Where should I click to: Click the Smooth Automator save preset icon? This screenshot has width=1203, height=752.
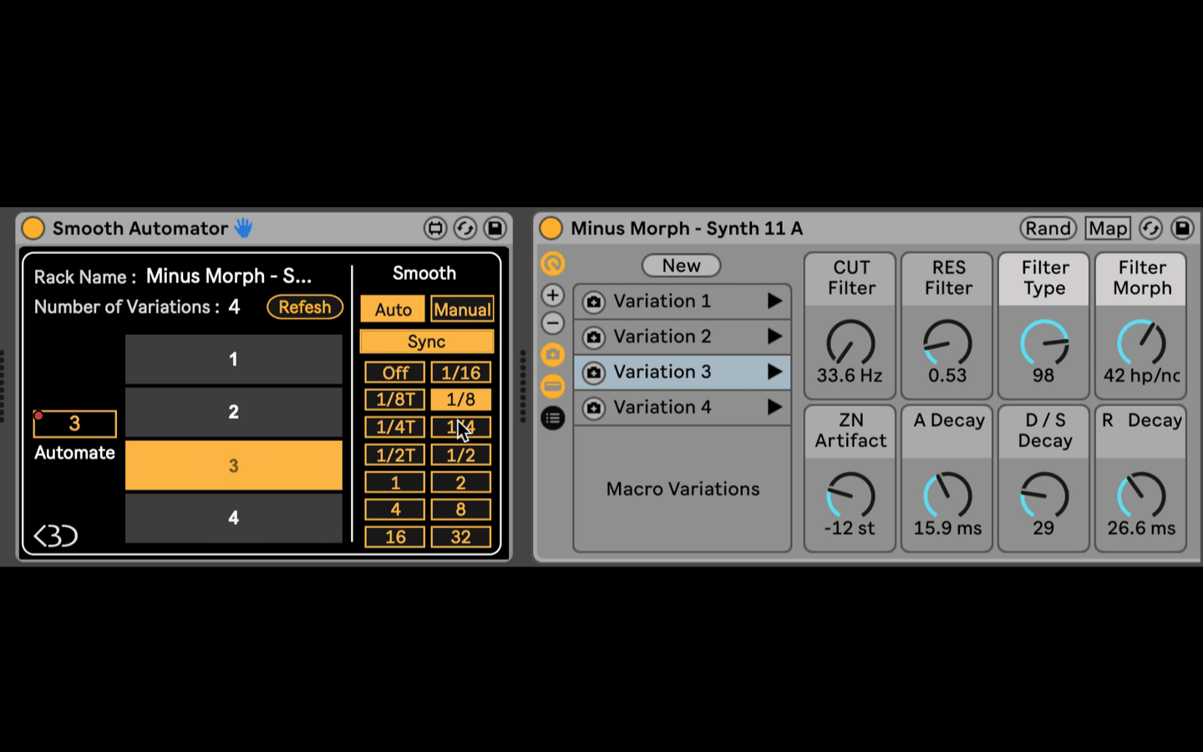click(495, 228)
